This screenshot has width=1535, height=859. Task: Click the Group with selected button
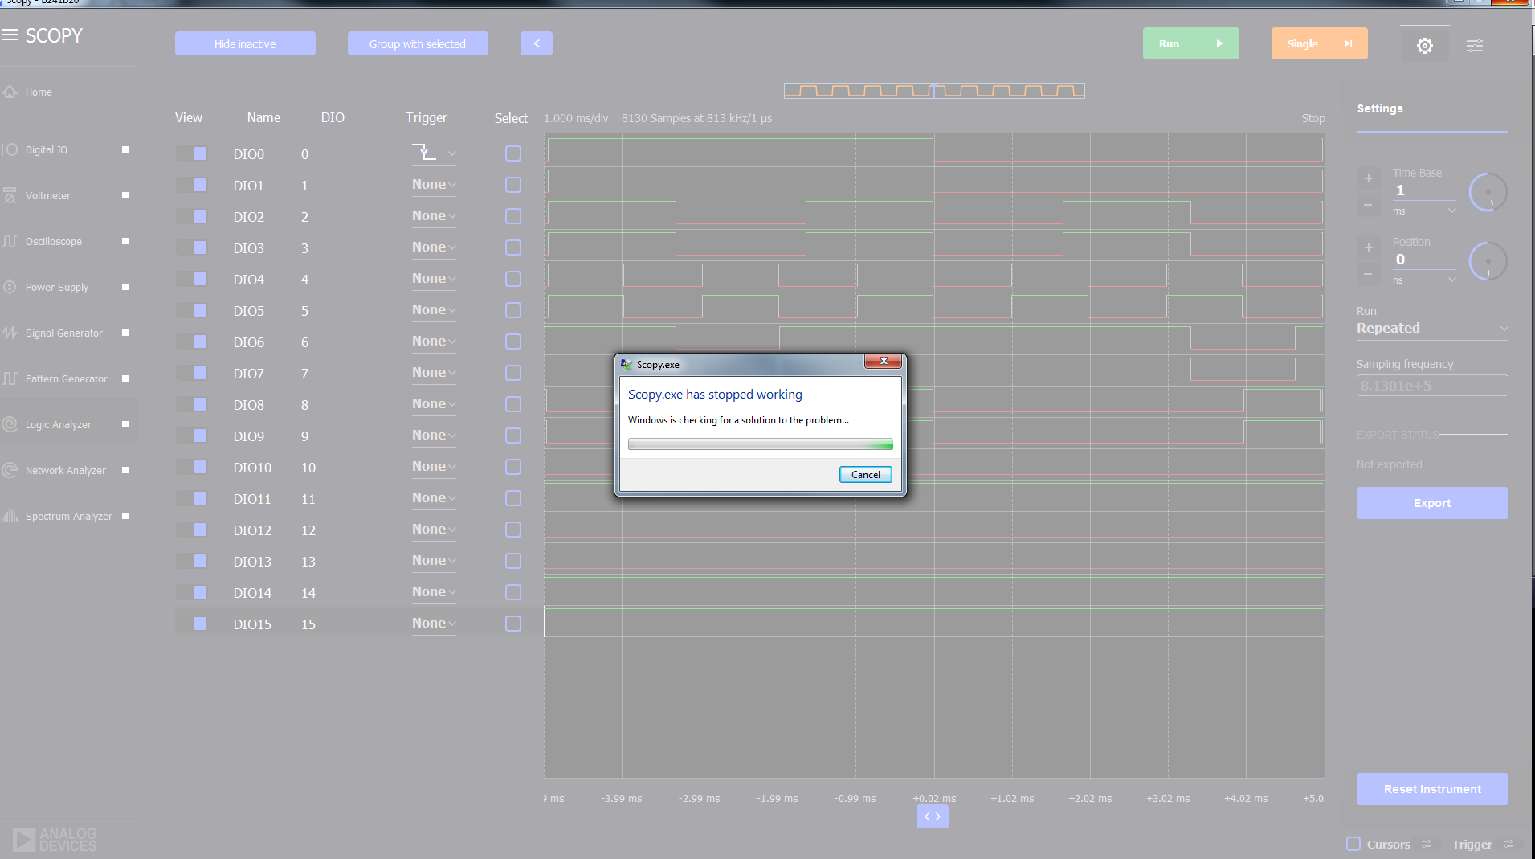point(418,43)
